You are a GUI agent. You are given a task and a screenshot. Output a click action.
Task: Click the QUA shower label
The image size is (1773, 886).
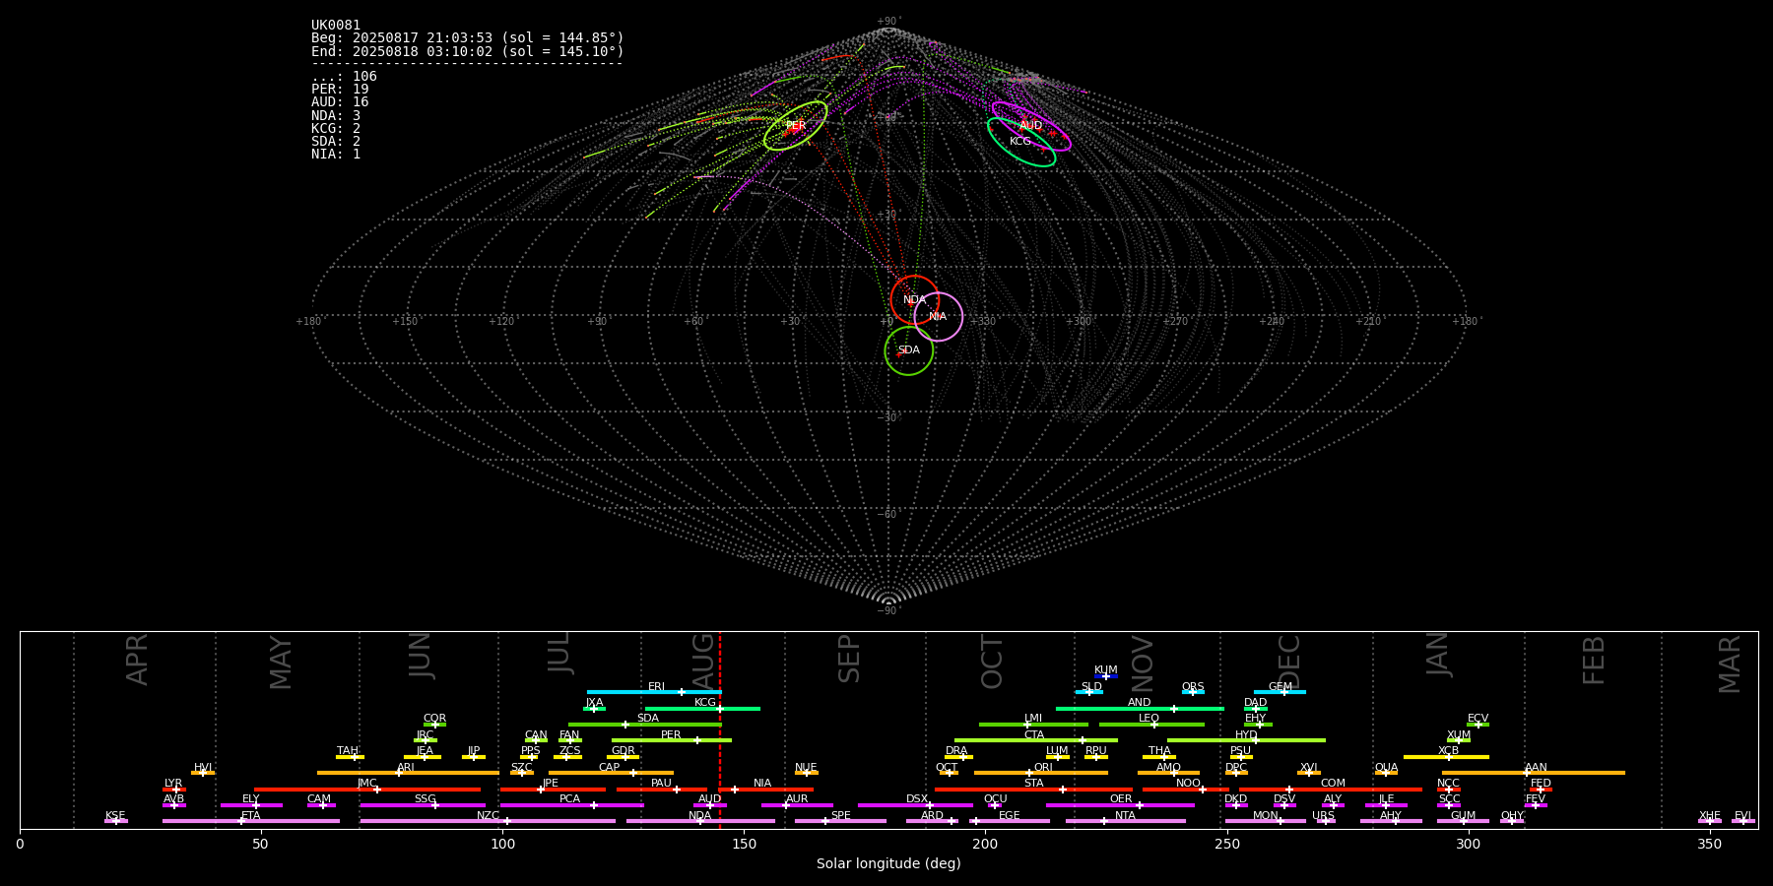[x=1386, y=768]
